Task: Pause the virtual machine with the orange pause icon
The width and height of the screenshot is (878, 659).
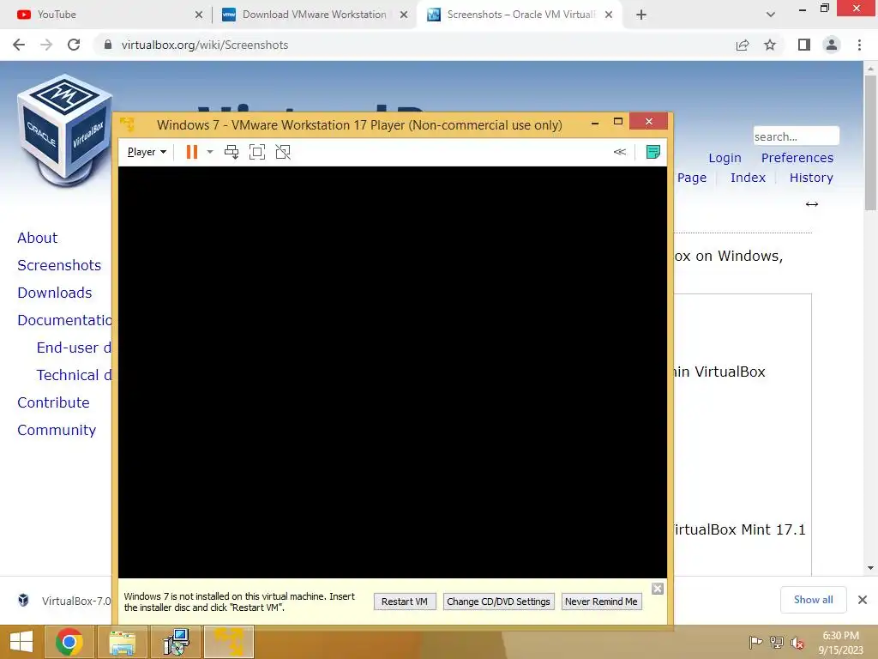Action: click(191, 152)
